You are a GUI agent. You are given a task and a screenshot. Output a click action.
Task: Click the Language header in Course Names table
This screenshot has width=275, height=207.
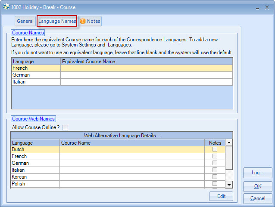(36, 62)
